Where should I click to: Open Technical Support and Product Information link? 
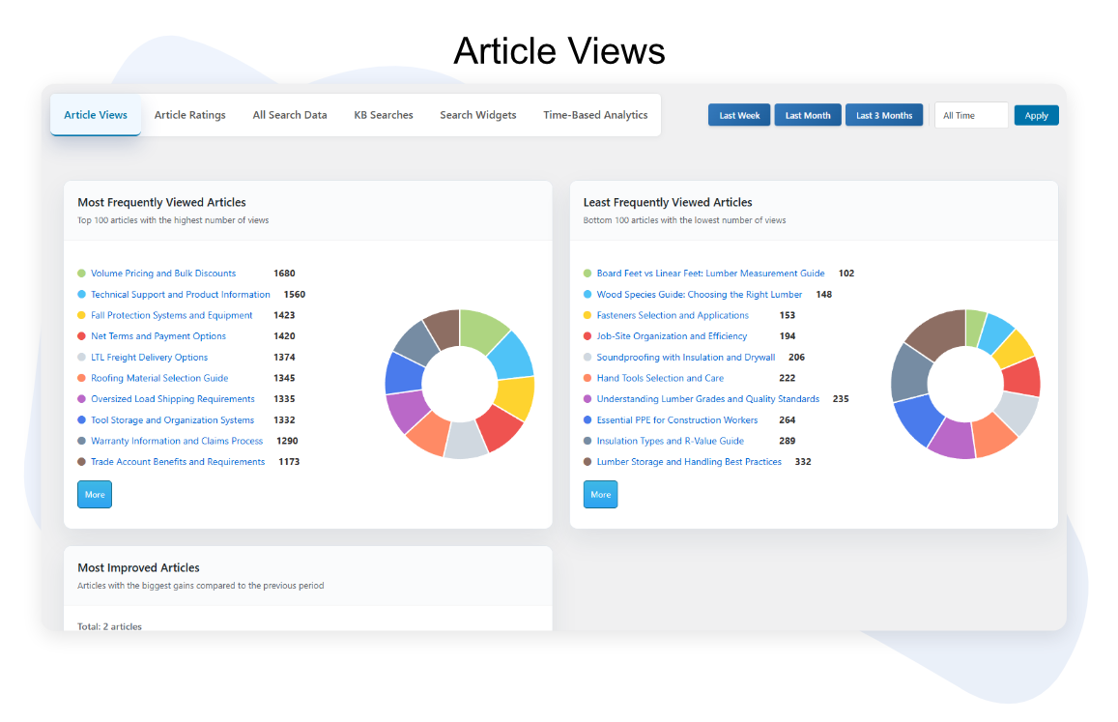coord(181,295)
